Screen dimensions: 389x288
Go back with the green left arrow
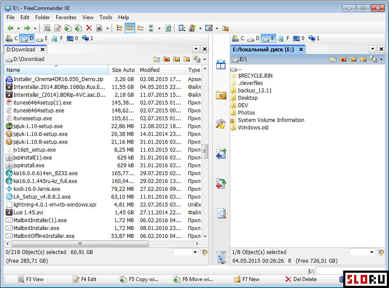point(10,28)
